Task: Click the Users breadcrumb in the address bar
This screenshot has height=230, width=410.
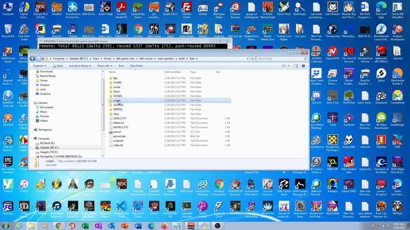Action: click(x=95, y=59)
